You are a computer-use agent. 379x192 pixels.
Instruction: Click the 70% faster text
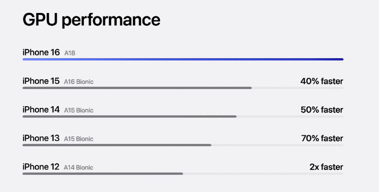pyautogui.click(x=322, y=138)
